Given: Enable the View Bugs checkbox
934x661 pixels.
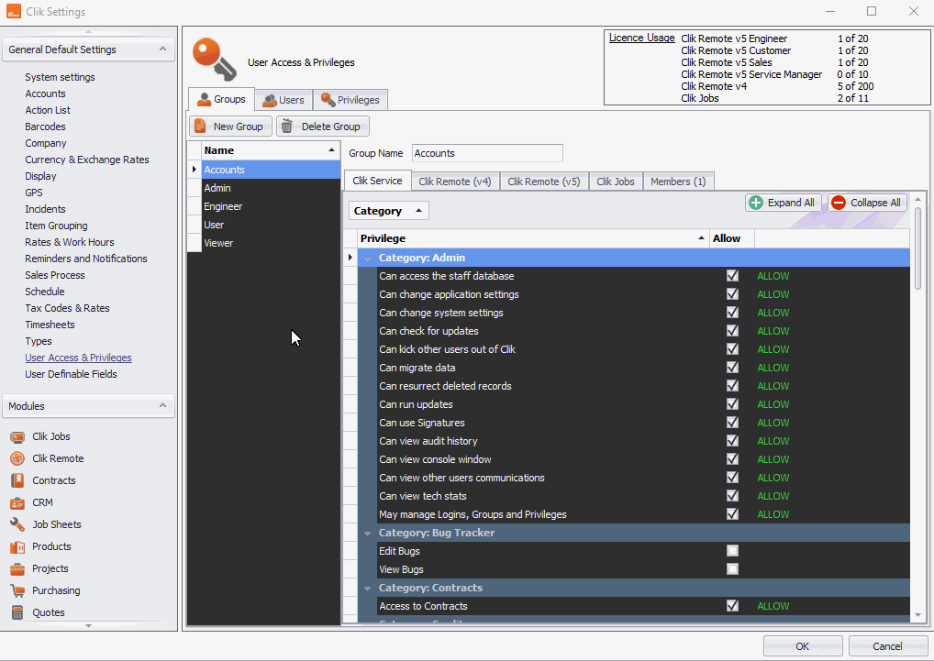Looking at the screenshot, I should 733,569.
